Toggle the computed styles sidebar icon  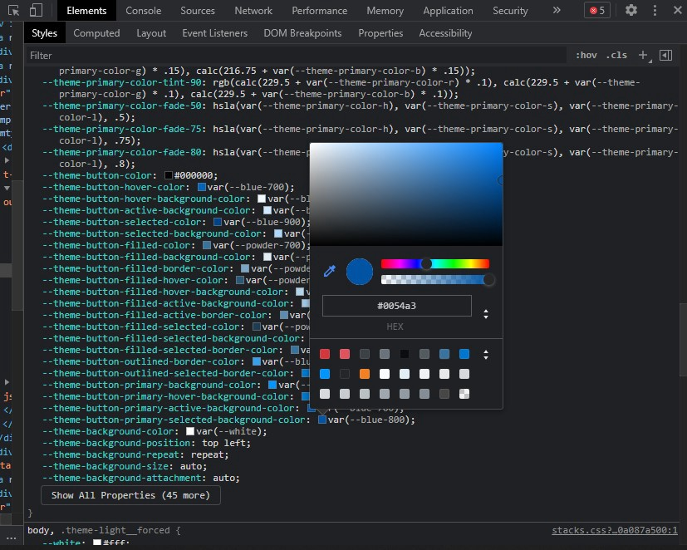[x=665, y=55]
